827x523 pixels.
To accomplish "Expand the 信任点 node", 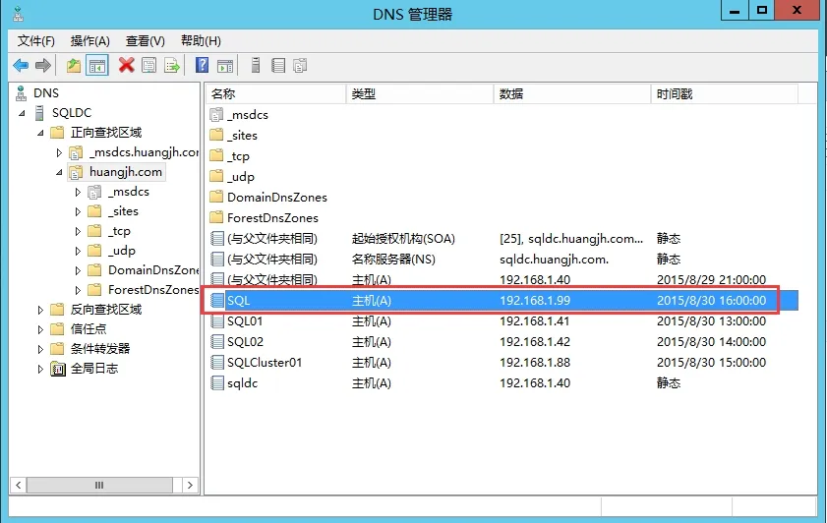I will tap(40, 329).
